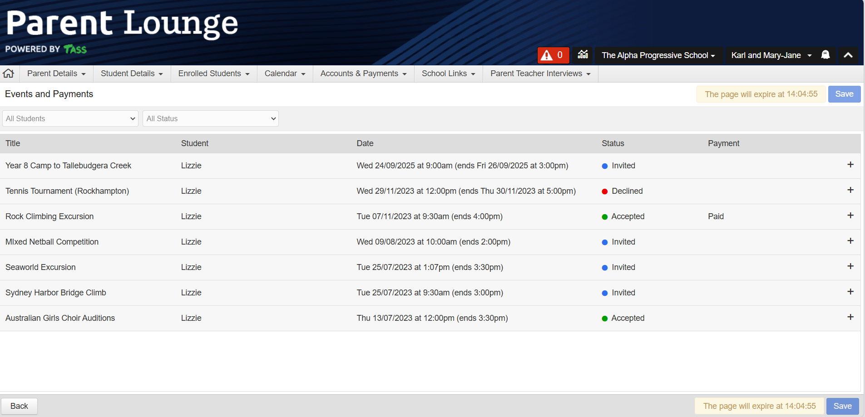Click the home icon in navigation bar
Image resolution: width=865 pixels, height=417 pixels.
(8, 74)
